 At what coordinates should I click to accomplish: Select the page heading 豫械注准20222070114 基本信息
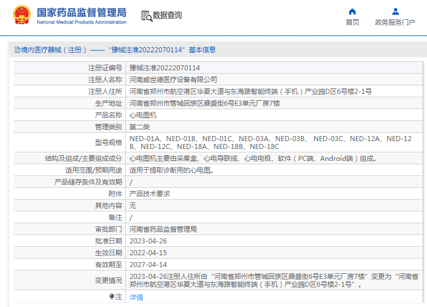pos(162,50)
